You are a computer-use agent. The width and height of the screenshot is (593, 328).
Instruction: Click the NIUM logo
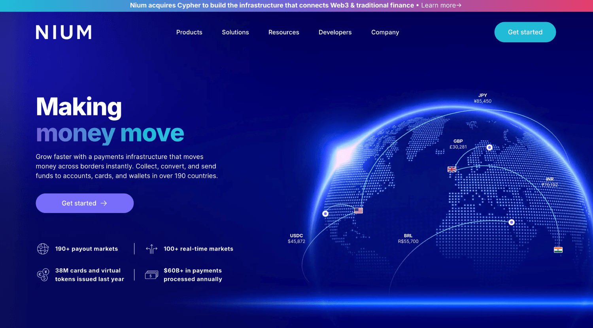point(64,32)
